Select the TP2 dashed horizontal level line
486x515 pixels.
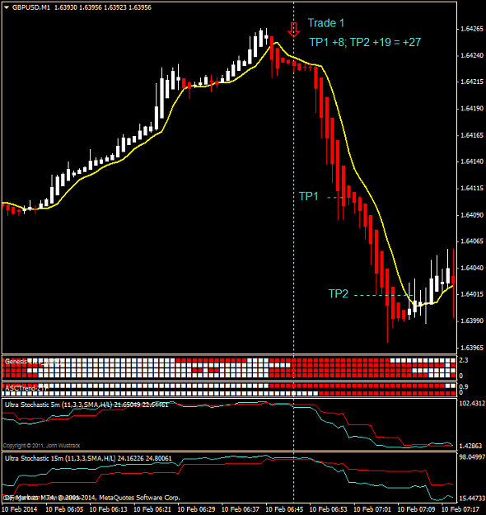pos(385,295)
